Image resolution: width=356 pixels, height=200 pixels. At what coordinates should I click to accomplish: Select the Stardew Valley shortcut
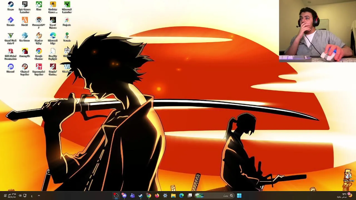pyautogui.click(x=39, y=38)
